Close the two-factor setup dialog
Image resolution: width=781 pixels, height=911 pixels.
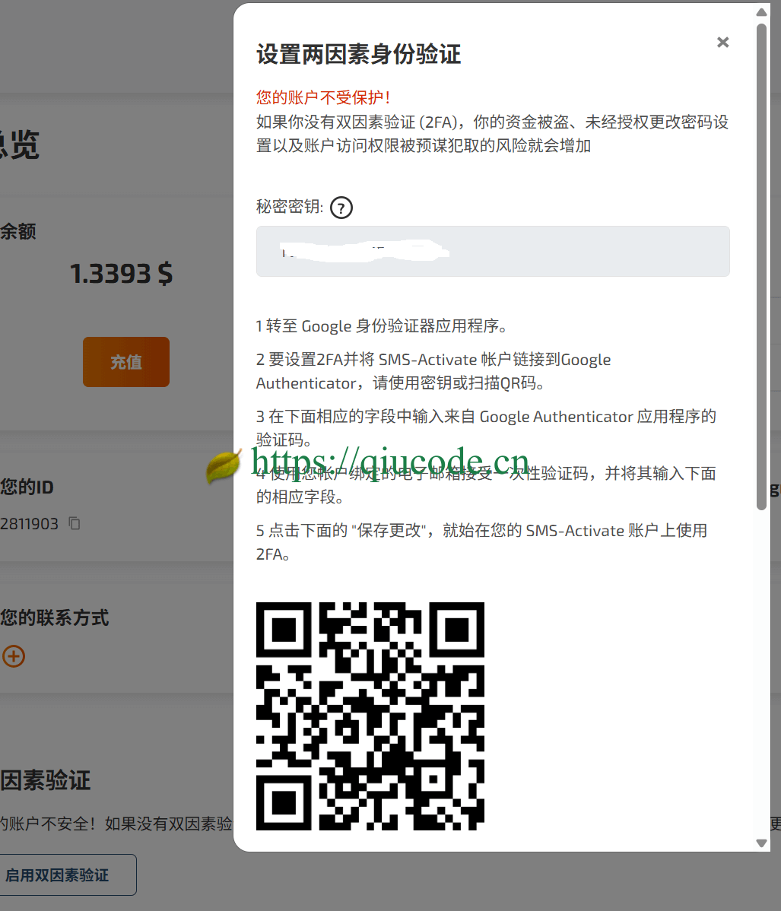click(722, 43)
